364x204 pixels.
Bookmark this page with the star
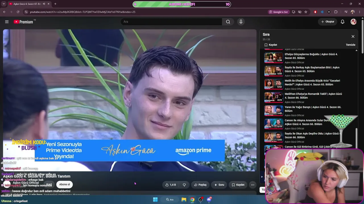click(x=306, y=12)
